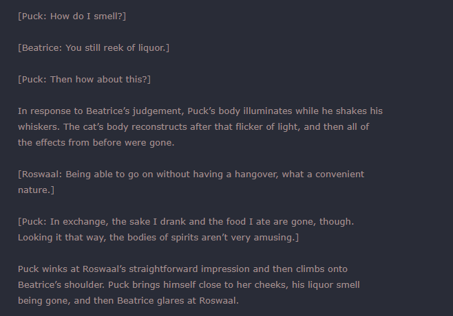
Task: Click the words 'climbs onto' in final paragraph
Action: [x=322, y=269]
